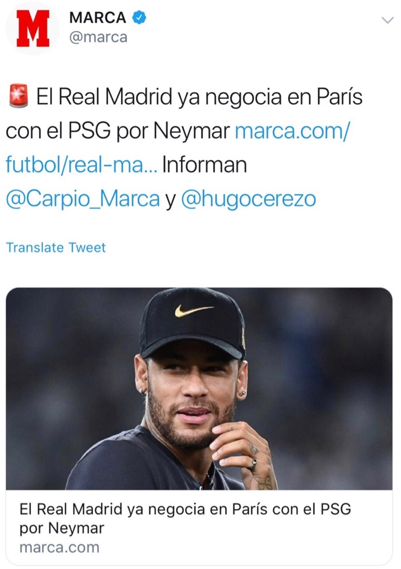The width and height of the screenshot is (401, 569).
Task: Select the tweet text 'con el PSG por Neymar'
Action: 118,131
